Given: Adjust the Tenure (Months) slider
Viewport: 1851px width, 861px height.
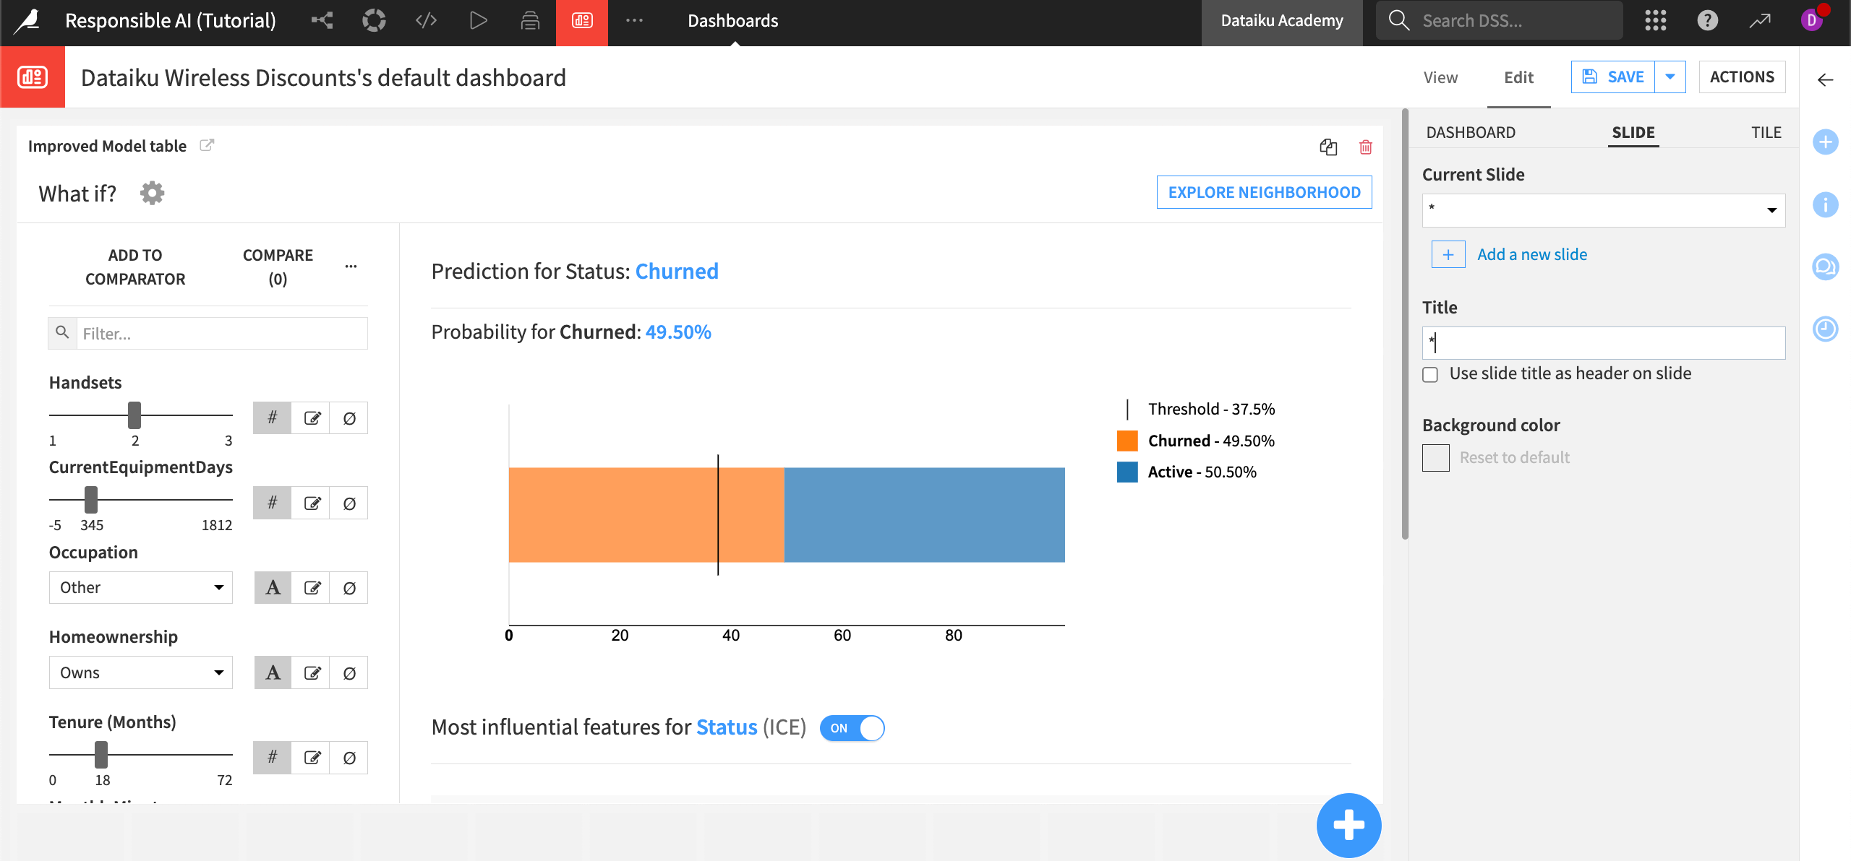Looking at the screenshot, I should (x=100, y=753).
